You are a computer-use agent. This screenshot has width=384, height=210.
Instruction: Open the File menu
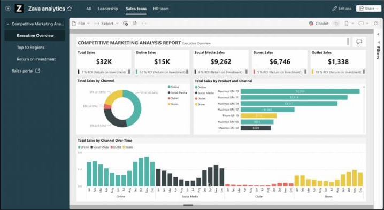coord(81,24)
